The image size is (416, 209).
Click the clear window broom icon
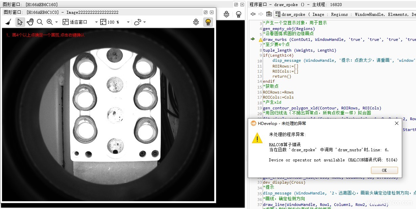[x=9, y=22]
